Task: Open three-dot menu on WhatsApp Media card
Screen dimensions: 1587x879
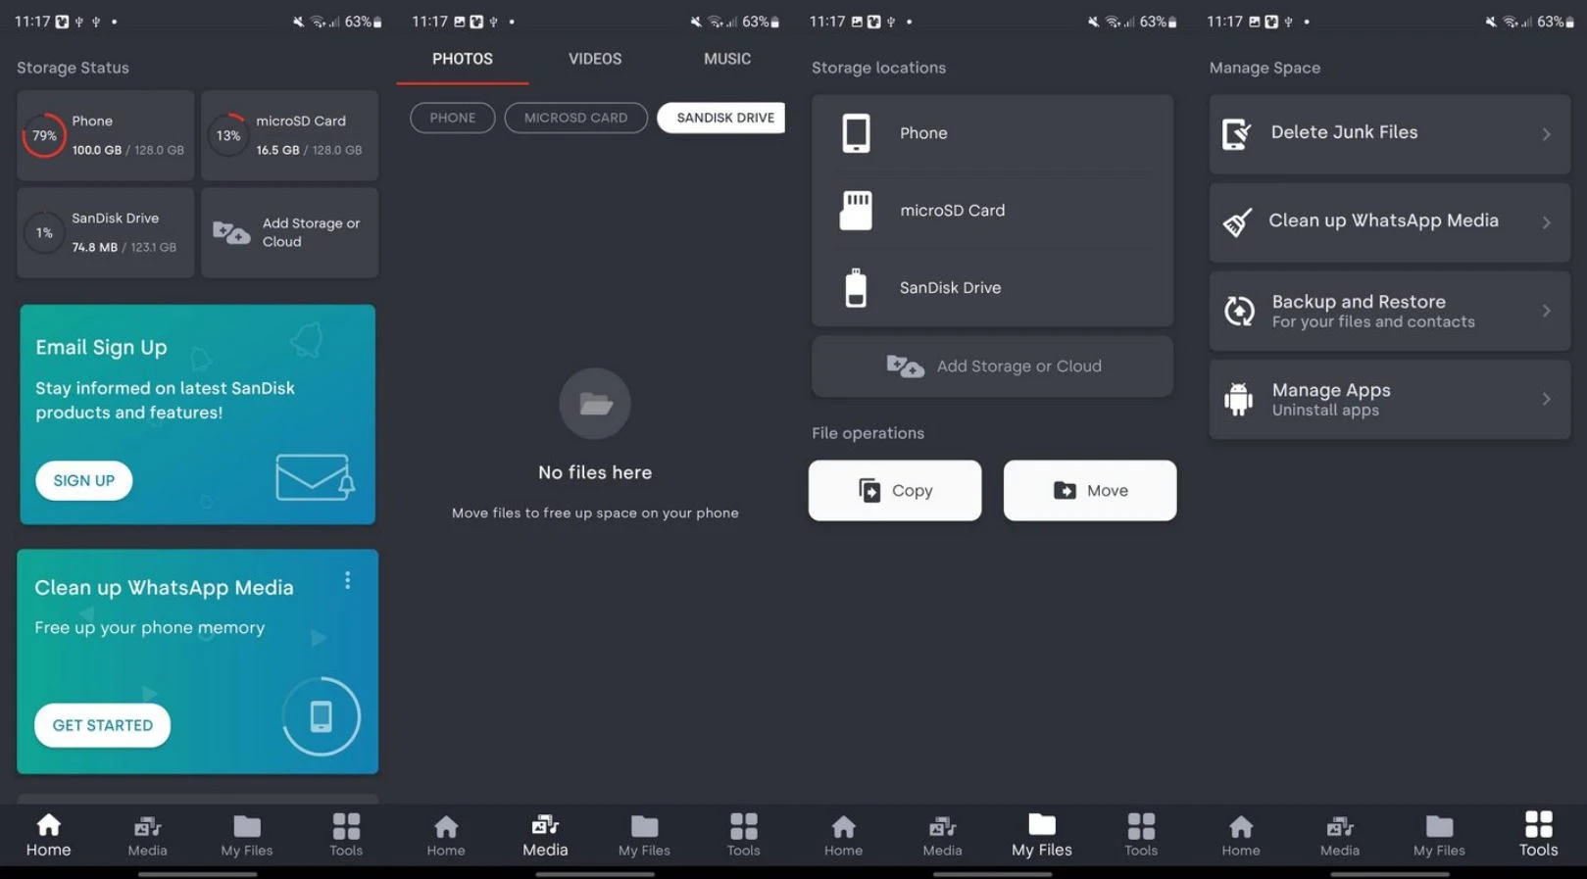Action: tap(347, 581)
